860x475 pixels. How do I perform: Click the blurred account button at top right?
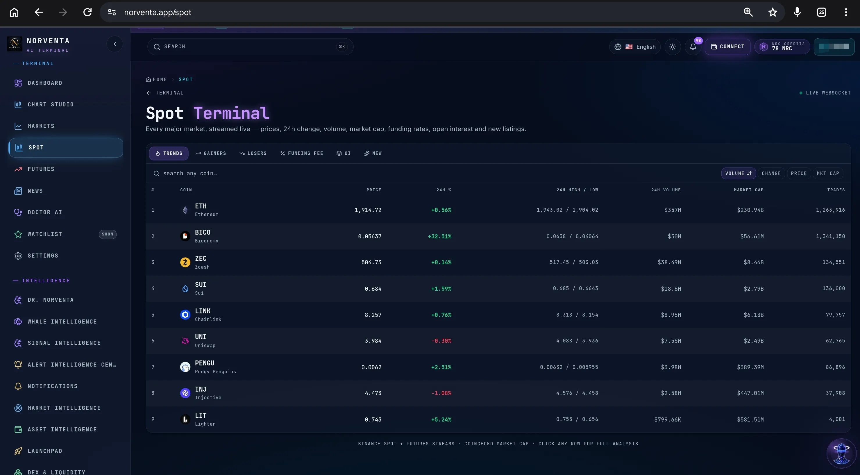click(x=834, y=47)
